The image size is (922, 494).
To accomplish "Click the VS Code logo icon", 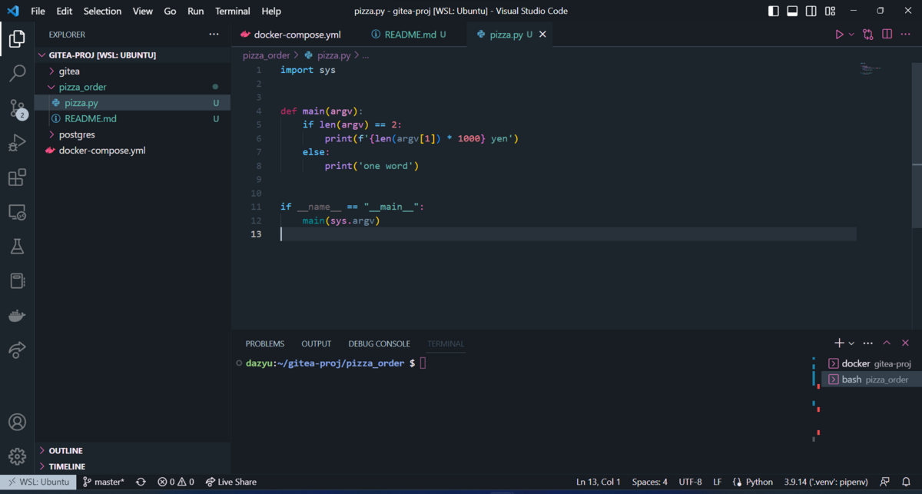I will [13, 11].
